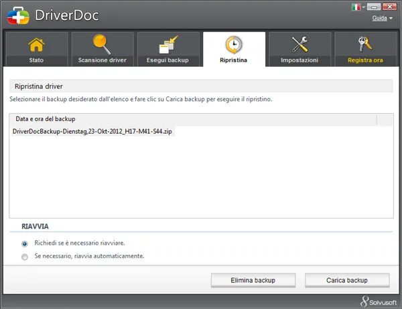Click the DriverDoc logo icon
The height and width of the screenshot is (309, 402).
tap(18, 16)
